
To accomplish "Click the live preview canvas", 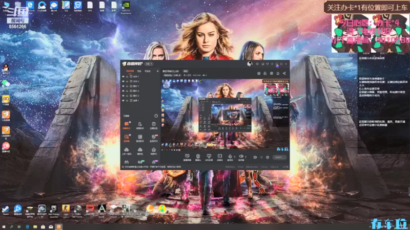I will pyautogui.click(x=225, y=116).
